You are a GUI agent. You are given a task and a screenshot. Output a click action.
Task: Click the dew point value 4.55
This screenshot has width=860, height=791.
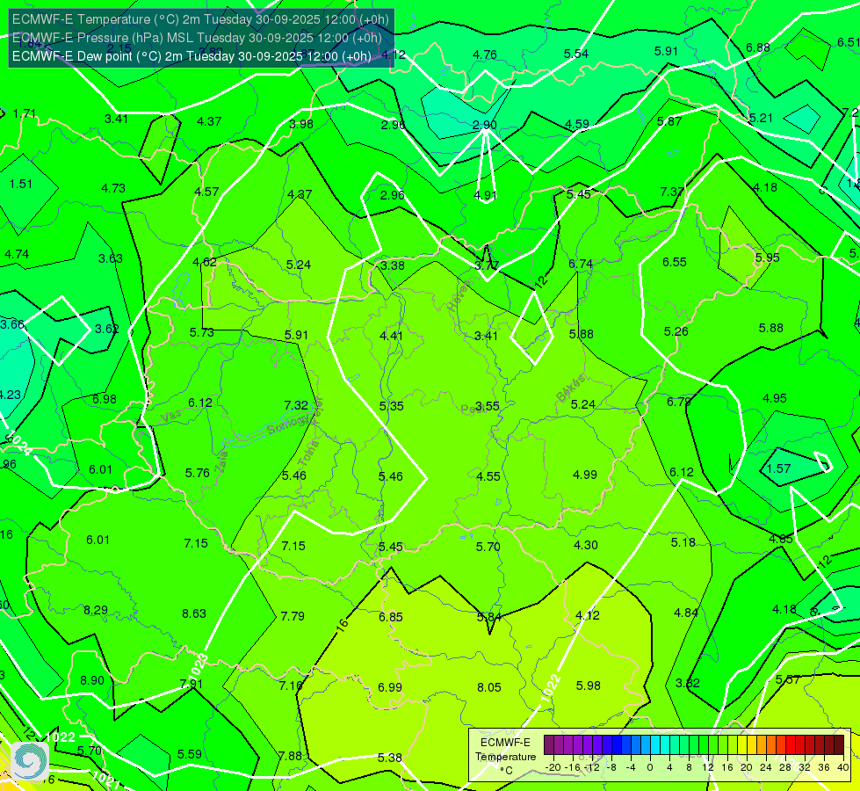tap(488, 476)
